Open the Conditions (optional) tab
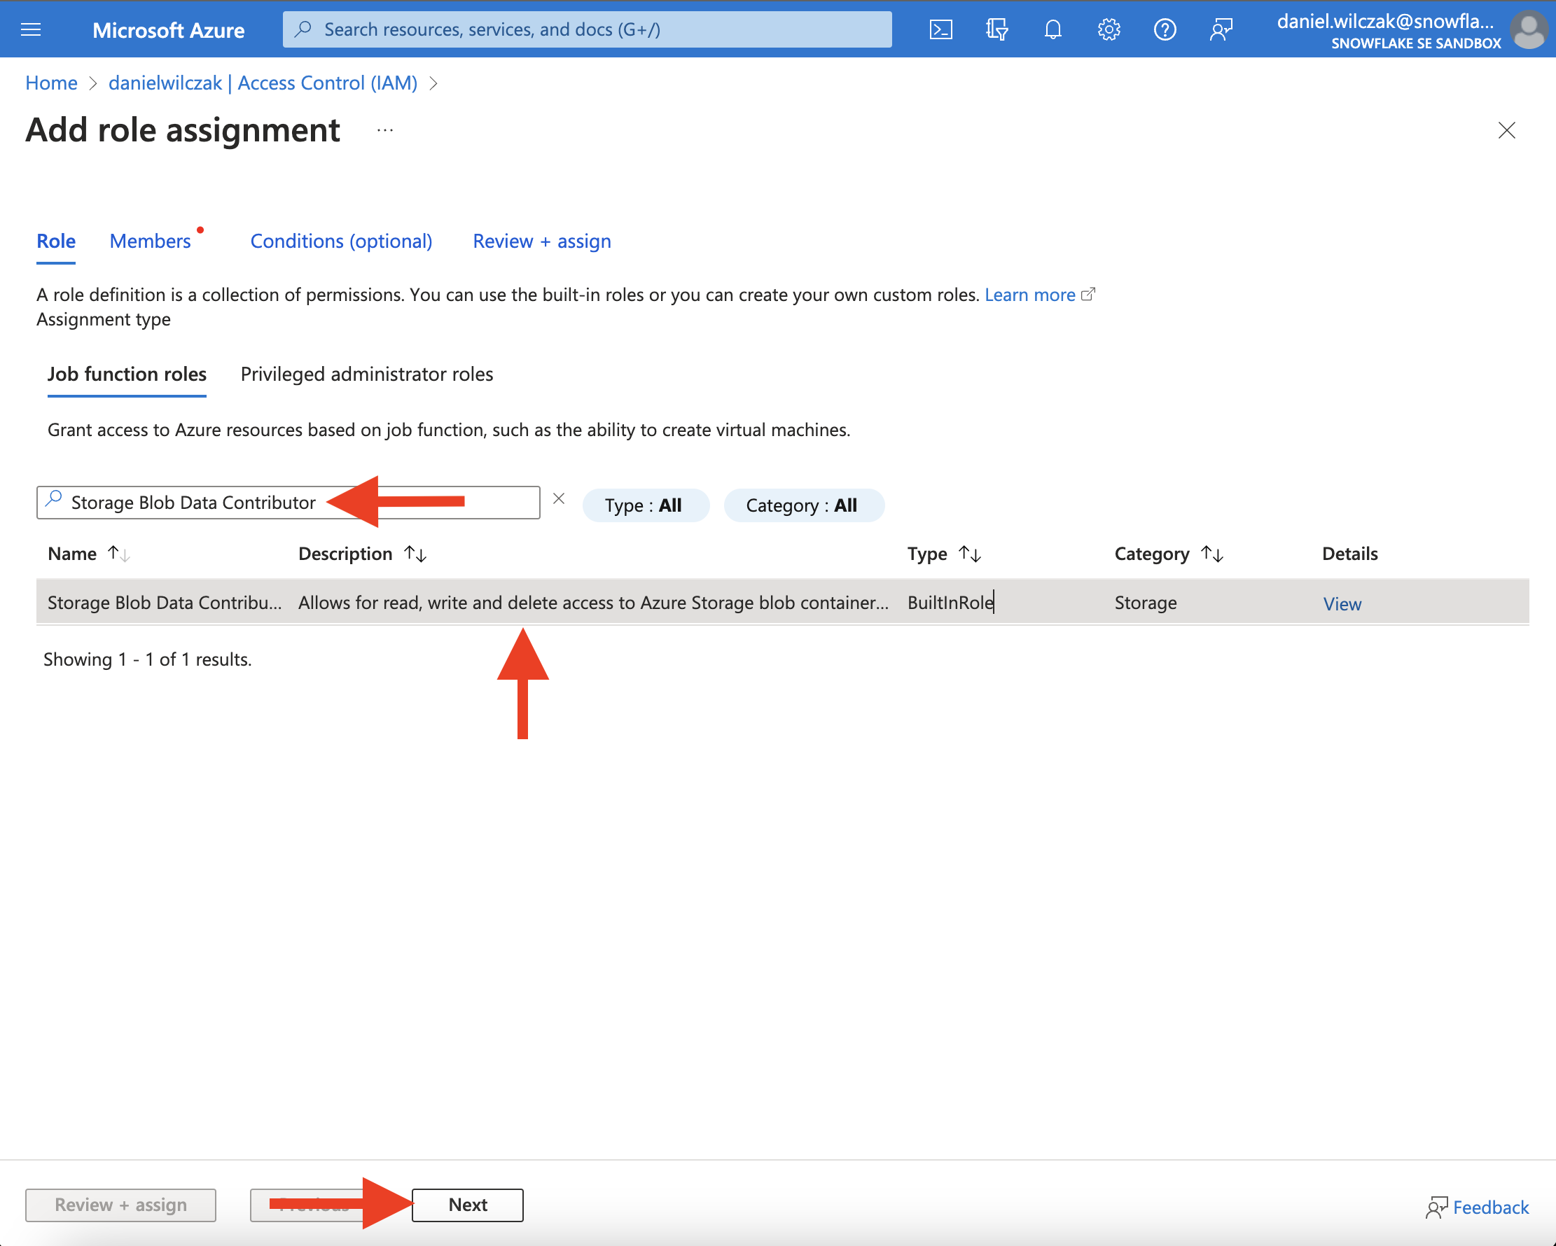1556x1246 pixels. pos(341,241)
